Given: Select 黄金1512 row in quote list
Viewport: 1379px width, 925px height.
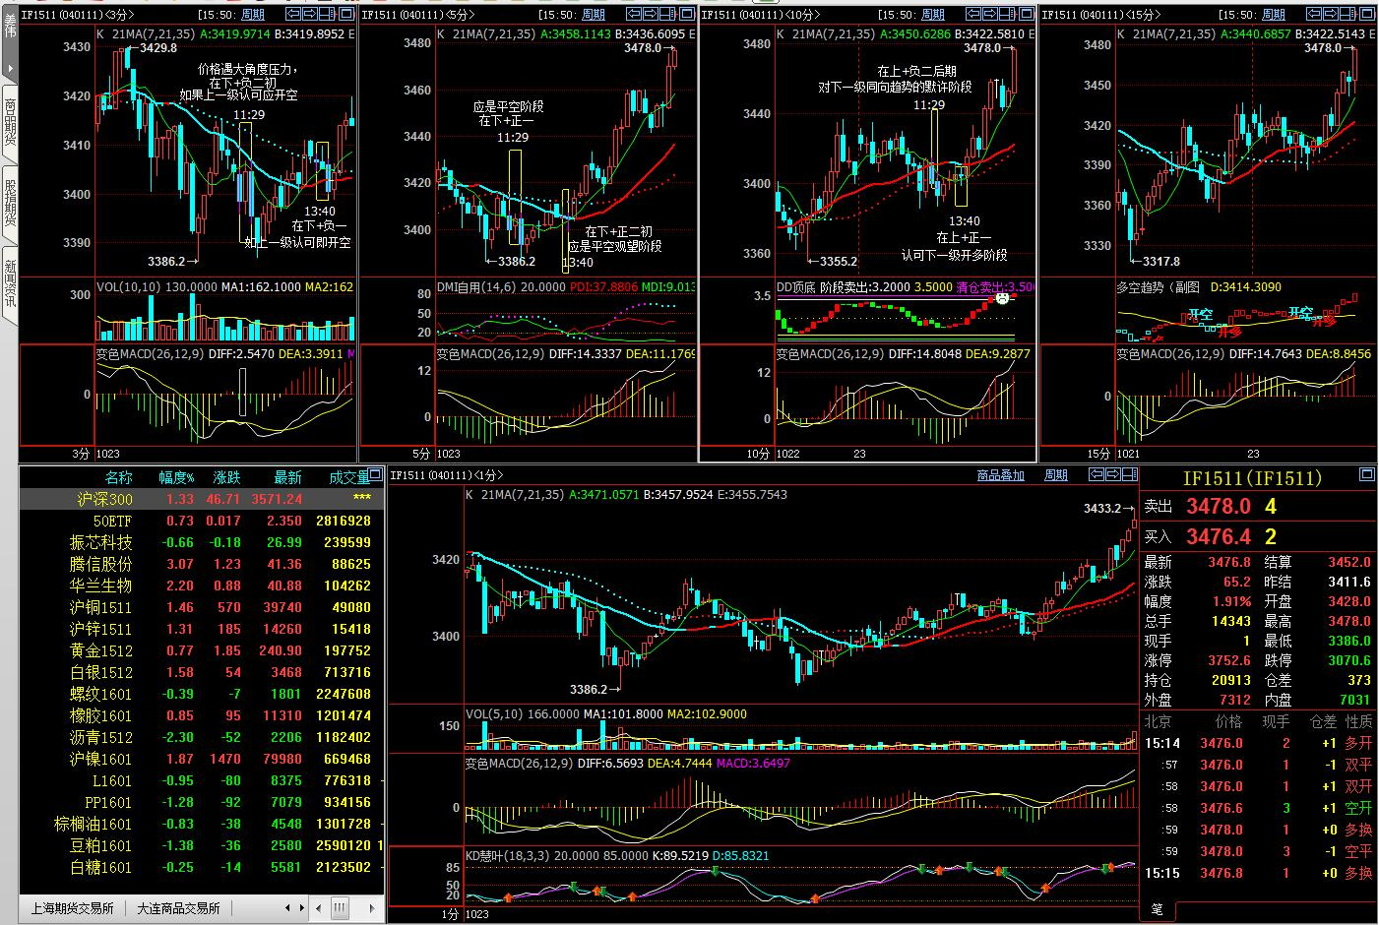Looking at the screenshot, I should (x=202, y=650).
